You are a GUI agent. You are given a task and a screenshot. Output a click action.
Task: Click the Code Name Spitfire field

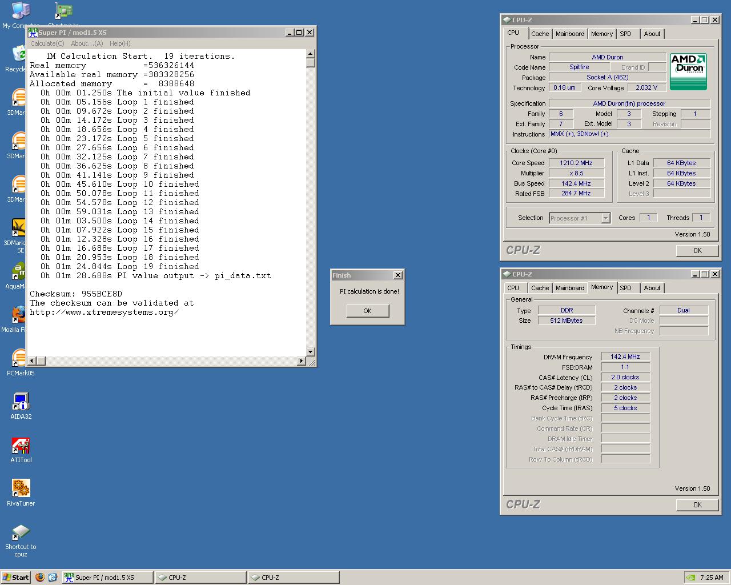(x=579, y=67)
